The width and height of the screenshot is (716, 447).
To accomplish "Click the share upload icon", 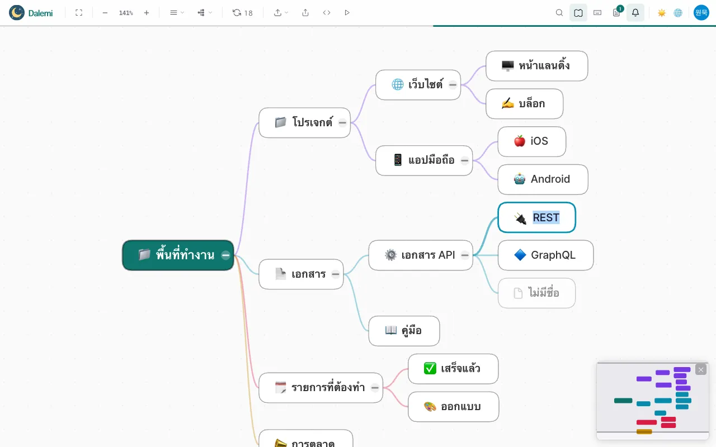I will tap(305, 12).
